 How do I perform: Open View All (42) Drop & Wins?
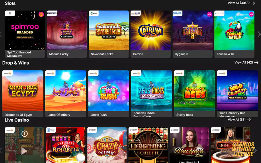[x=246, y=62]
